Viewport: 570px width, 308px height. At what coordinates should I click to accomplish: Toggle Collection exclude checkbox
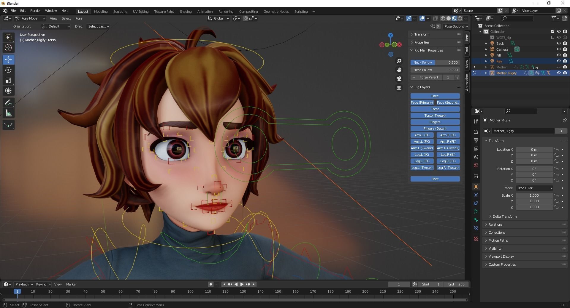click(x=552, y=31)
